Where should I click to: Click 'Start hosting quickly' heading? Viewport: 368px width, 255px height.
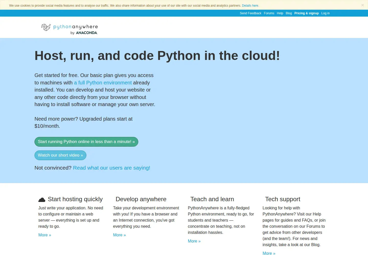[75, 199]
